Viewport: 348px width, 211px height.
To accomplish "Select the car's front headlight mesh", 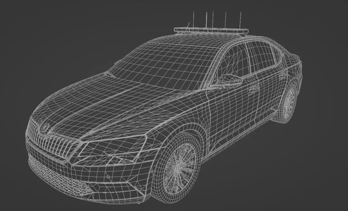I will coord(112,150).
